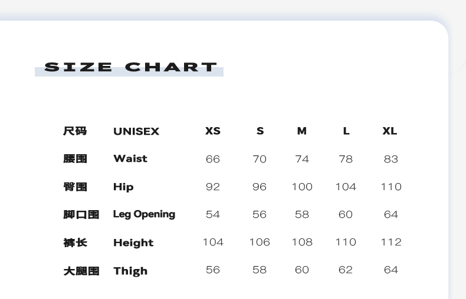Click Hip value 96 for S

click(x=260, y=187)
